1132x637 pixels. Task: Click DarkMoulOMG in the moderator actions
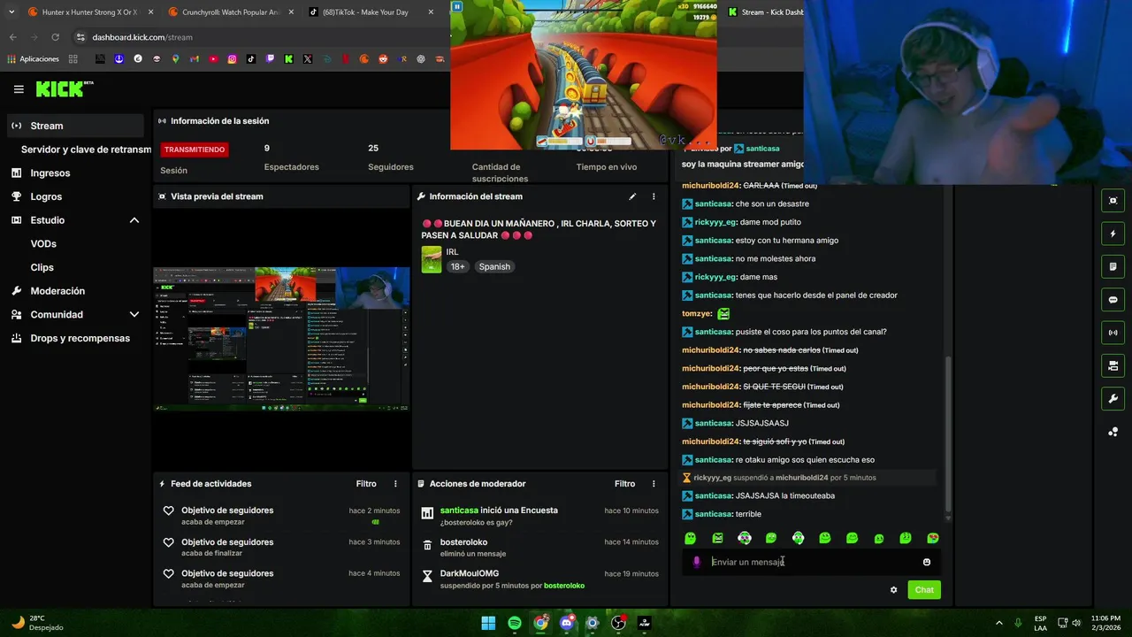pyautogui.click(x=470, y=573)
